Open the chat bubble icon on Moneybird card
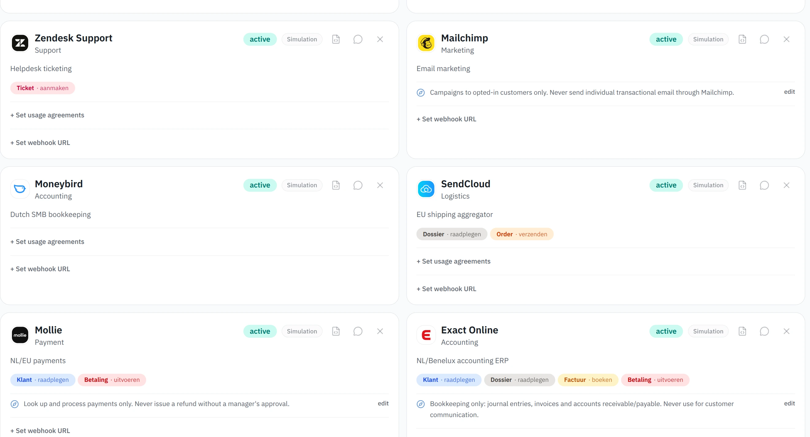The width and height of the screenshot is (810, 437). (x=358, y=185)
